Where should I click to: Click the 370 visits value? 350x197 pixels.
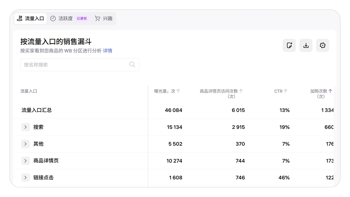coord(240,144)
